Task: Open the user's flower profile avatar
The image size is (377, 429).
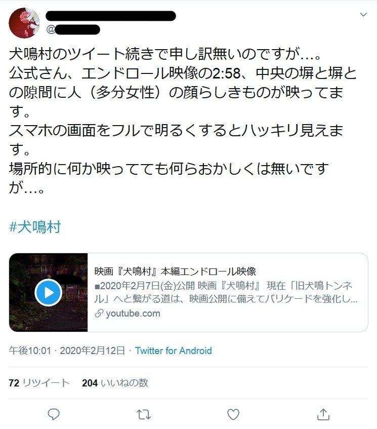Action: (x=24, y=23)
